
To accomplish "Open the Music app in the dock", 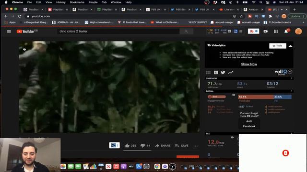I will 116,167.
